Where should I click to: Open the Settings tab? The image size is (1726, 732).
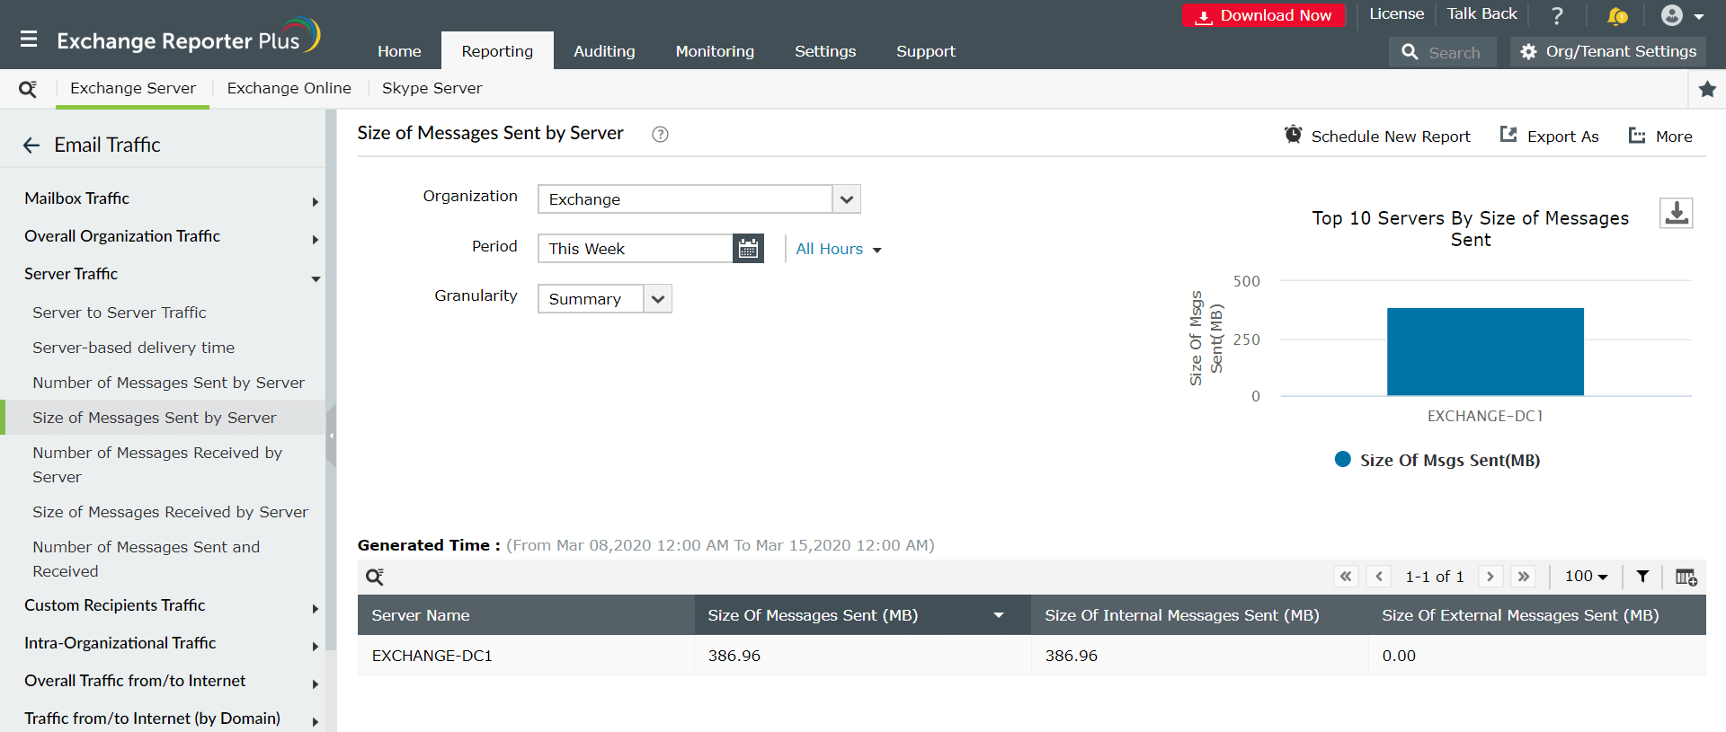pyautogui.click(x=825, y=51)
